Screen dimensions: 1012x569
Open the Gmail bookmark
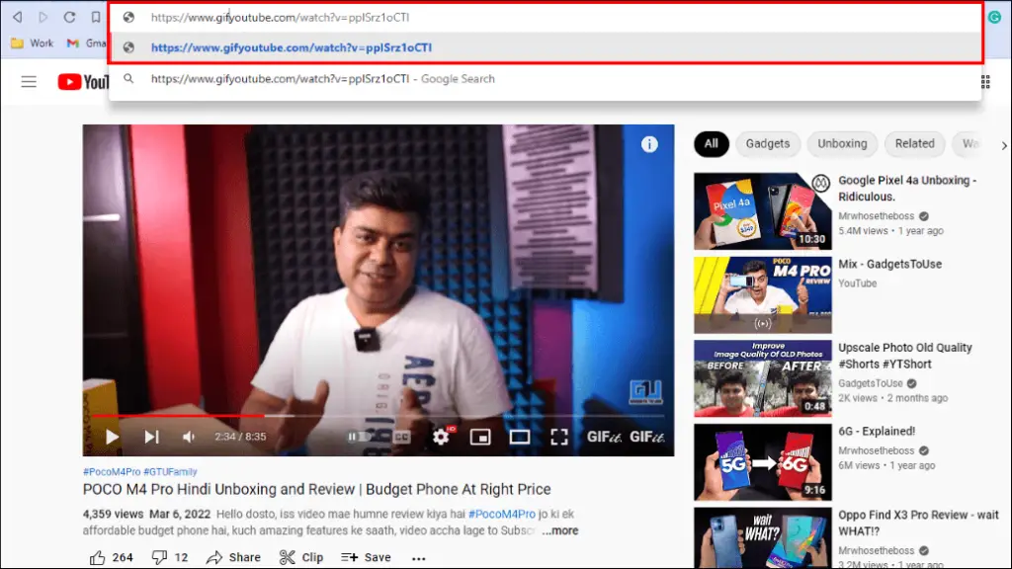click(x=87, y=43)
